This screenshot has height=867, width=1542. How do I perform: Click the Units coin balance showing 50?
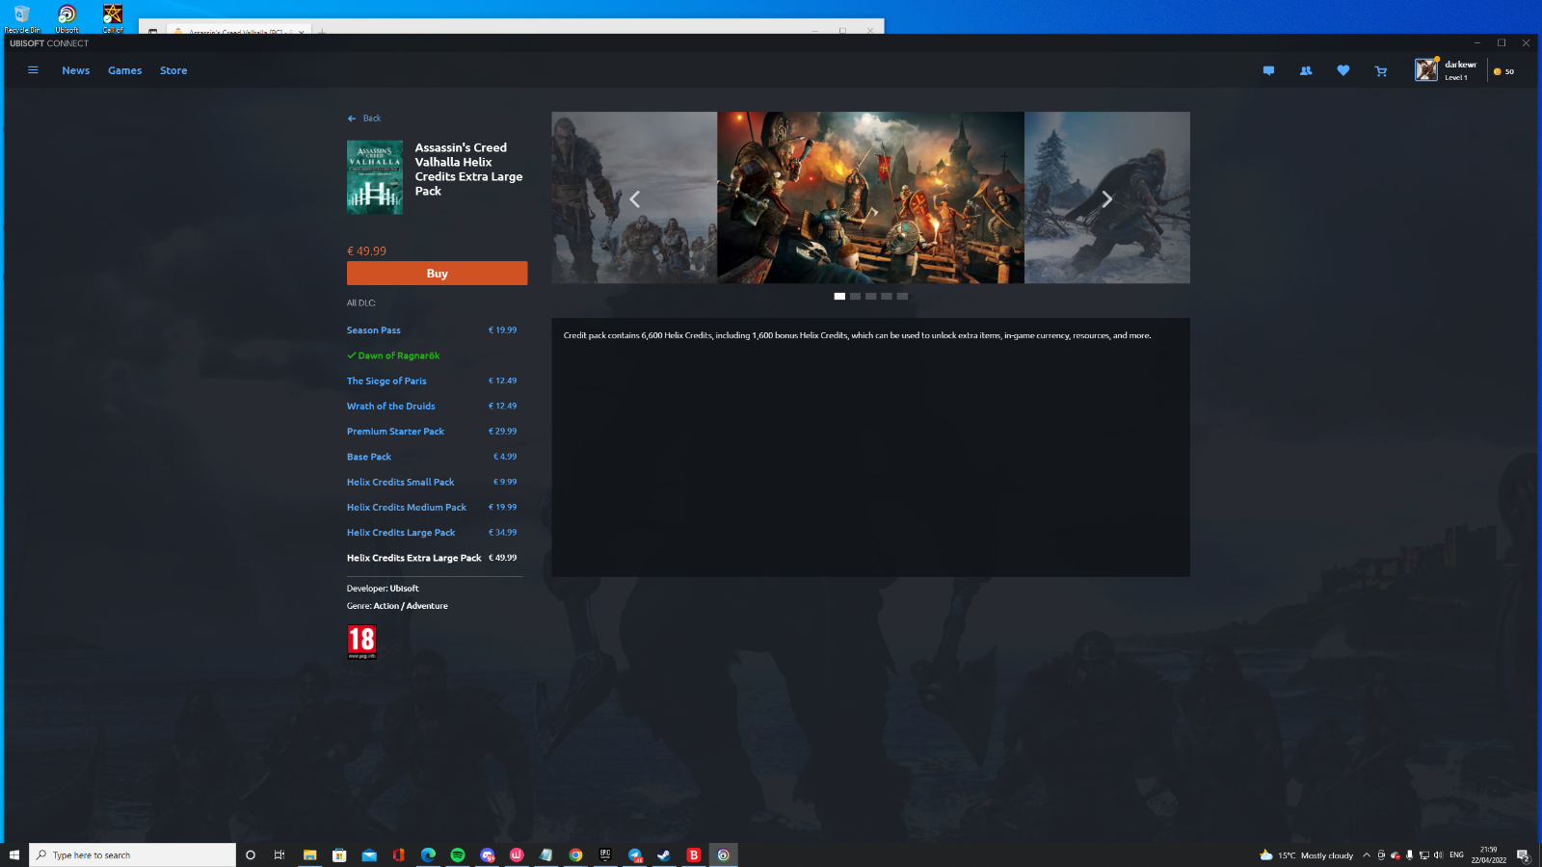click(1503, 71)
